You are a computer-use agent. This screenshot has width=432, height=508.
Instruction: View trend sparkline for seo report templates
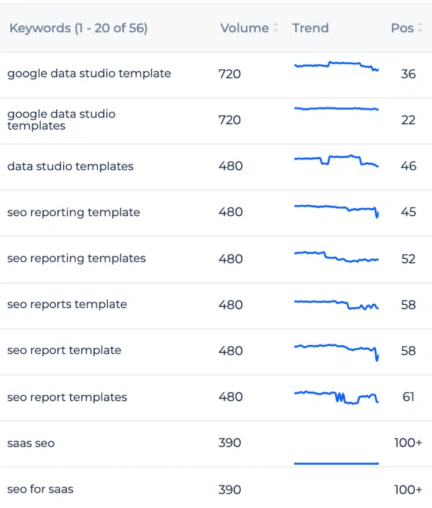pyautogui.click(x=336, y=396)
